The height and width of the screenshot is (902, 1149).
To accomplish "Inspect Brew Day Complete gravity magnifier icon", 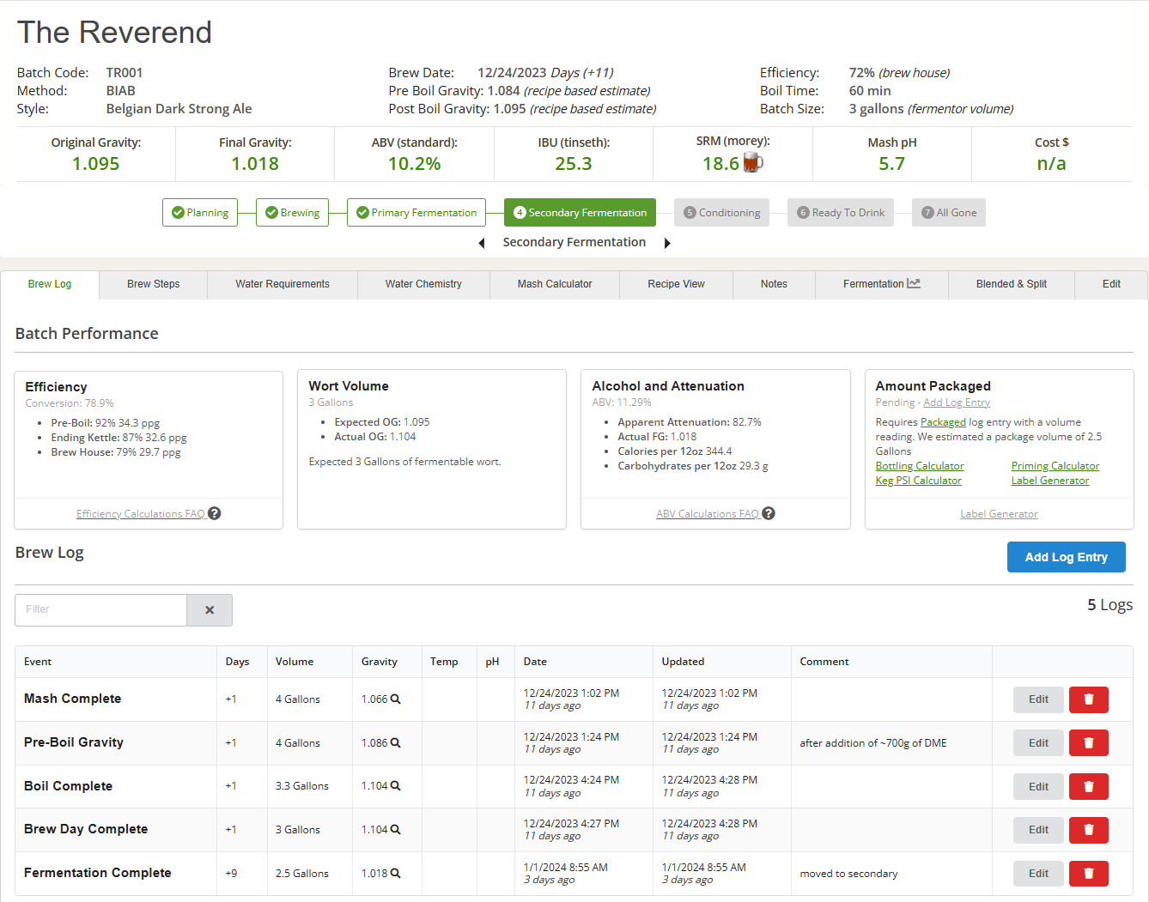I will pos(396,830).
